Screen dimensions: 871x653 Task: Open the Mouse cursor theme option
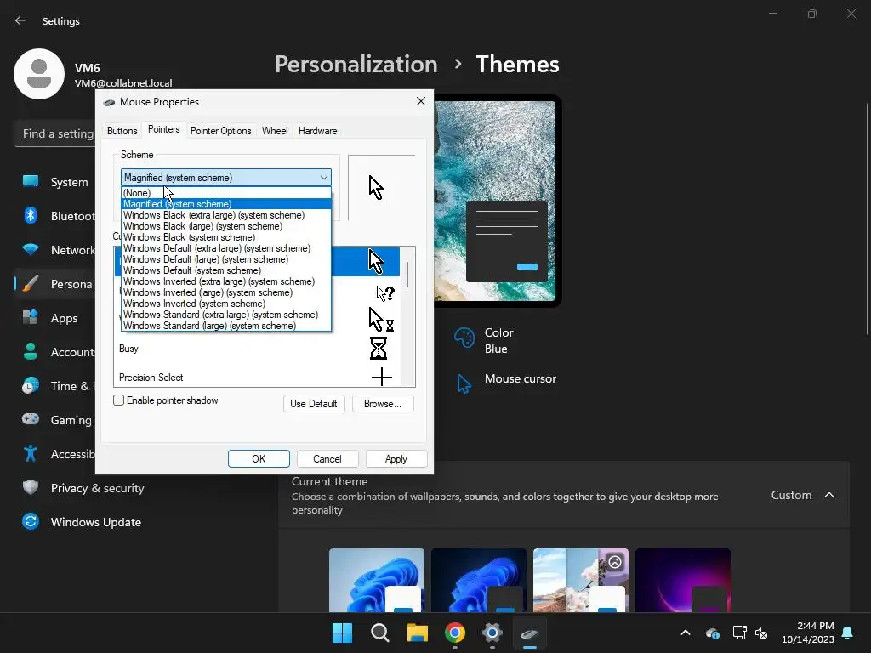[505, 381]
